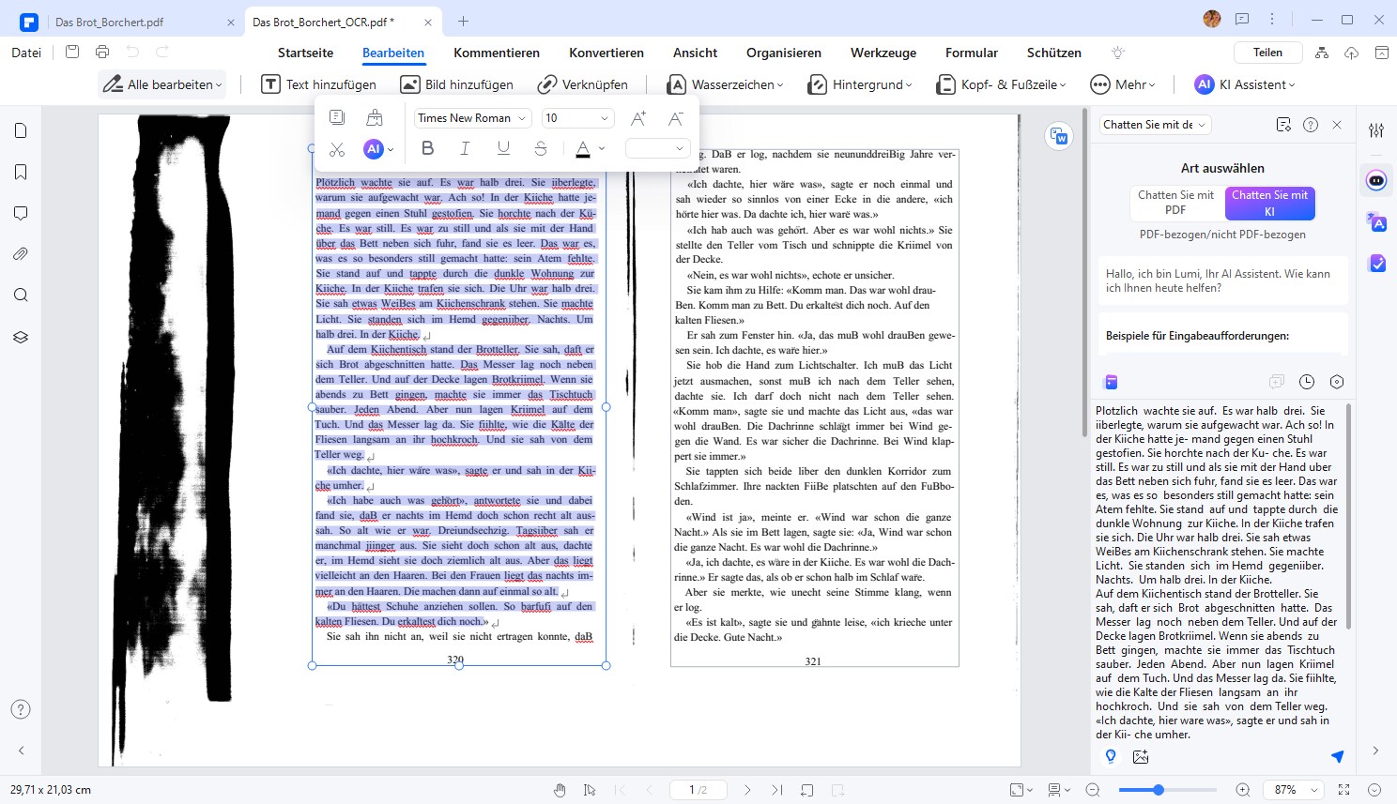
Task: Click the page number field 1/2
Action: (698, 790)
